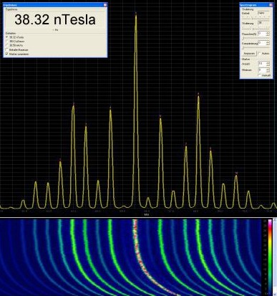This screenshot has height=296, width=277.
Task: Select the µGauss unit radio button
Action: [7, 42]
